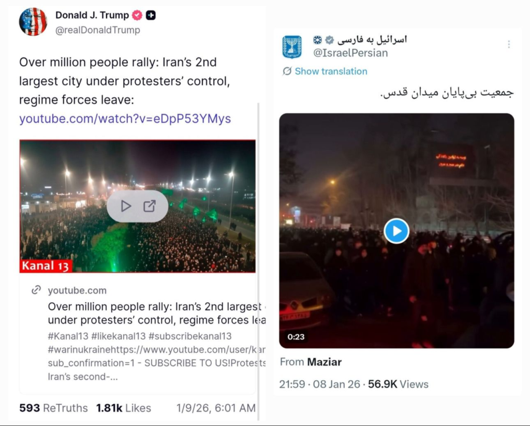
Task: Click the 56.9K Views count
Action: (x=398, y=385)
